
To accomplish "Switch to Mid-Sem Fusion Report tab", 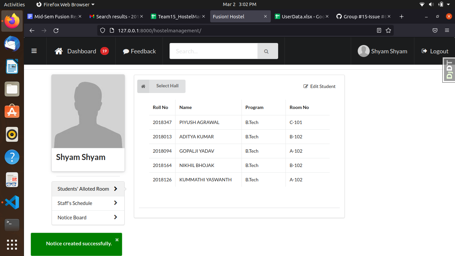I will 55,16.
